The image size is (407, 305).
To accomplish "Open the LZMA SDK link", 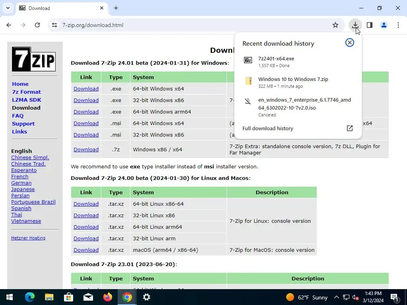I will coord(27,100).
